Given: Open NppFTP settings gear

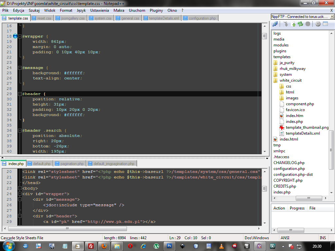Looking at the screenshot, I should pyautogui.click(x=318, y=24).
